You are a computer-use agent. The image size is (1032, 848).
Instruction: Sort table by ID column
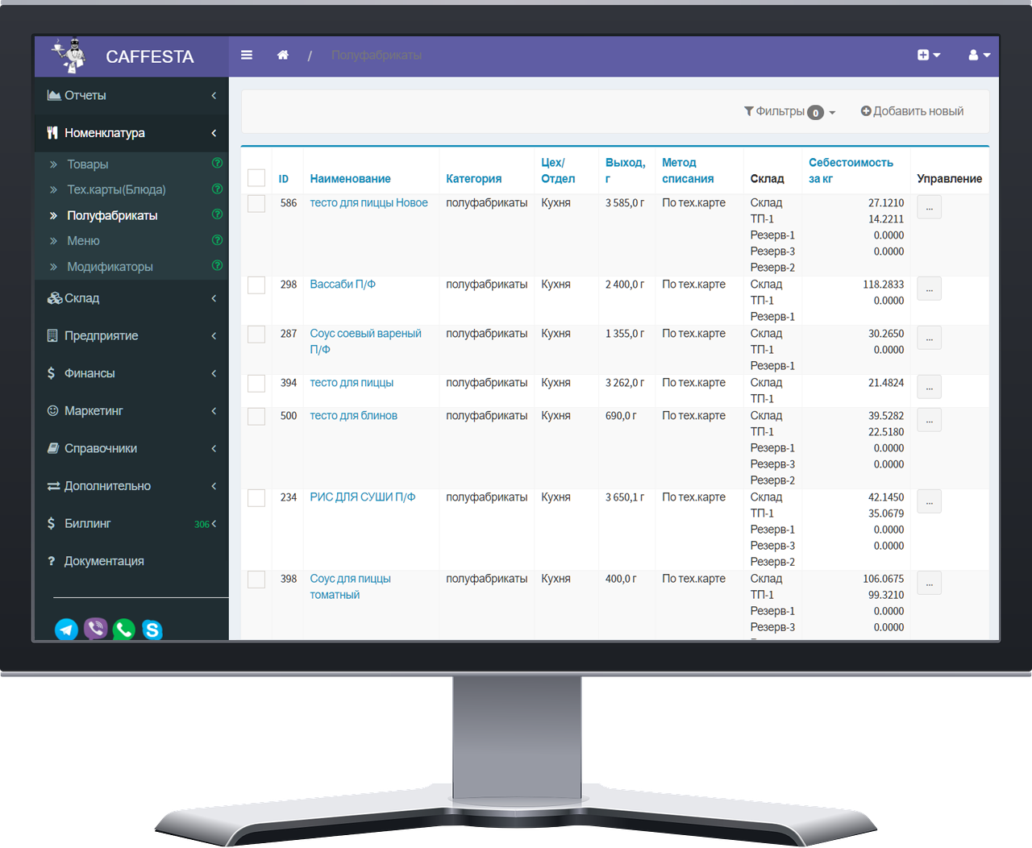pos(284,179)
